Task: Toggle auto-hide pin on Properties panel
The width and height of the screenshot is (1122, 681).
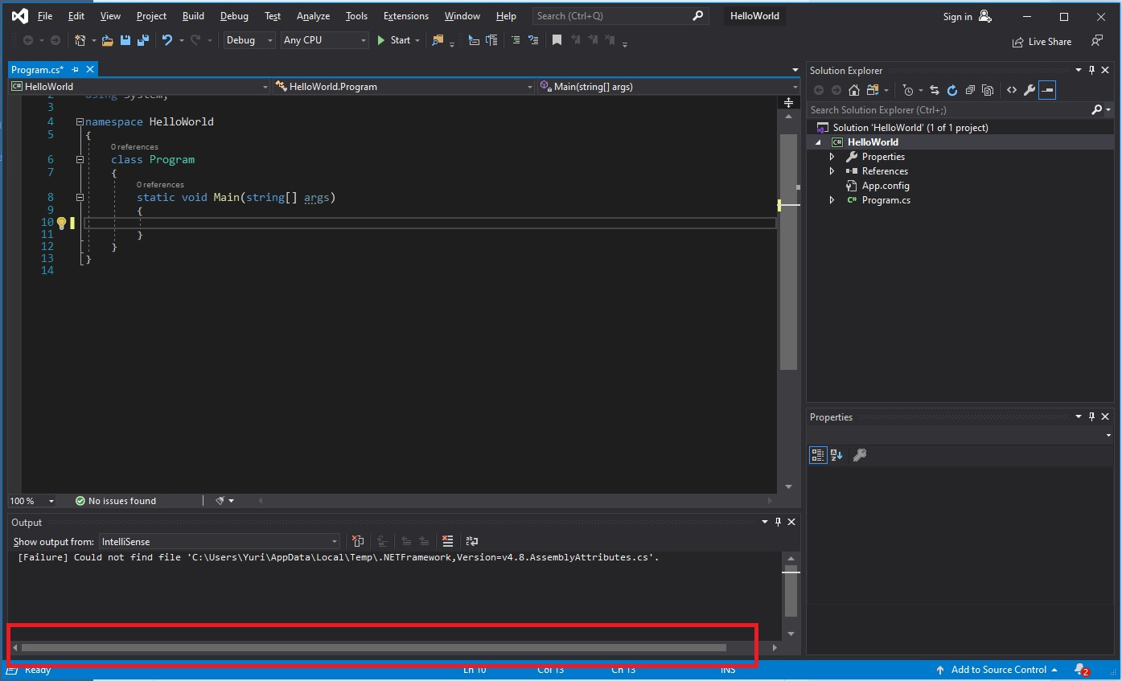Action: (1092, 416)
